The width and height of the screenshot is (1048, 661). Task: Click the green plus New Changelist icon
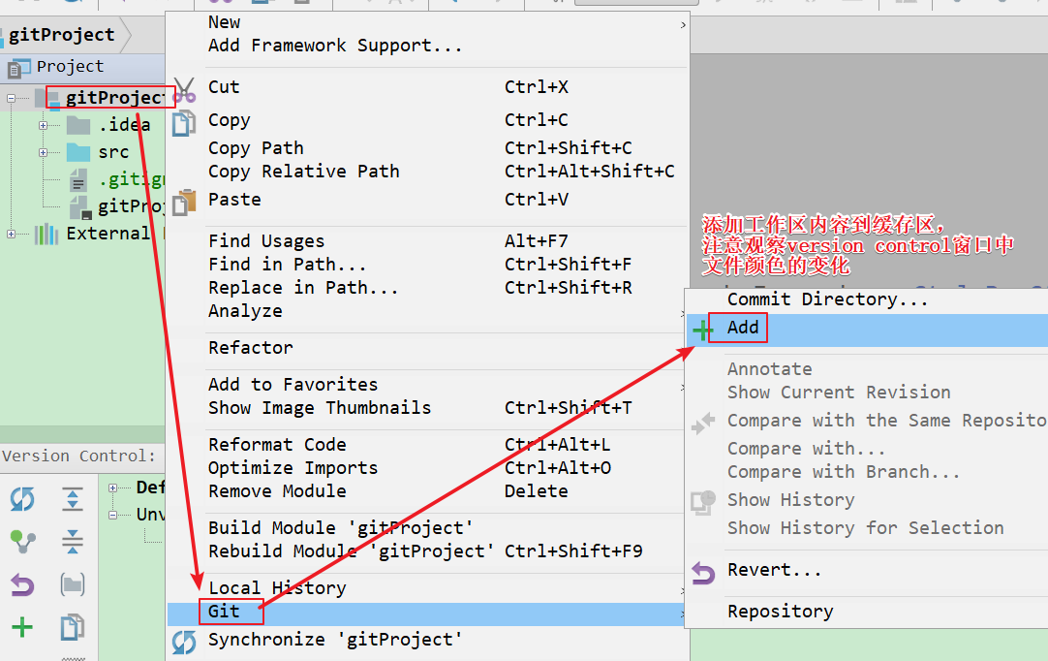click(22, 627)
